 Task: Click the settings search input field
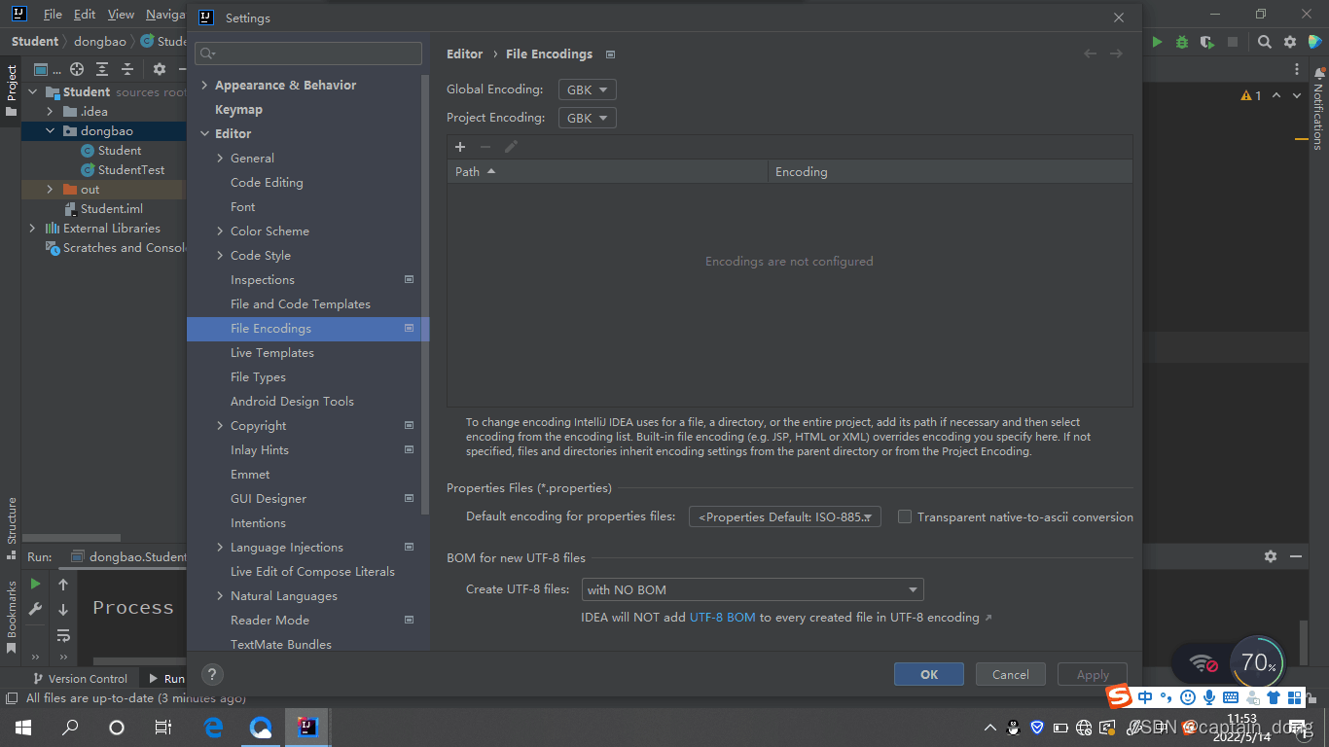tap(308, 53)
